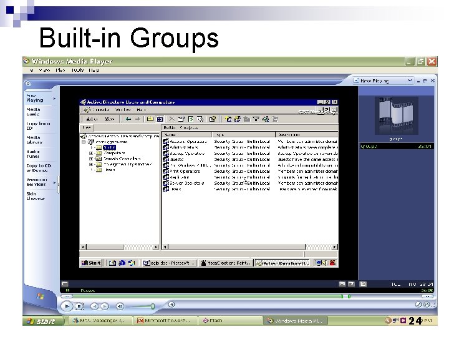449x337 pixels.
Task: Click the Stop button in Media Player
Action: 79,306
